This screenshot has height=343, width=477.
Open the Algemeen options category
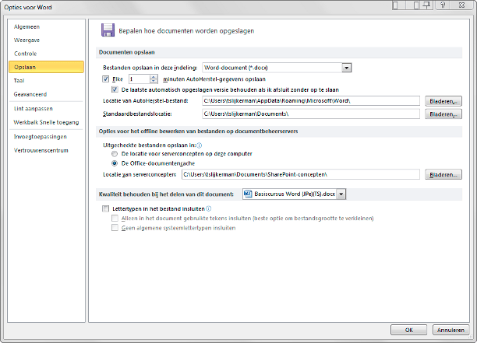(x=26, y=26)
